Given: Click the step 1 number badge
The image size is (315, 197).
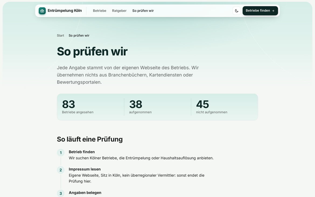Looking at the screenshot, I should (61, 153).
